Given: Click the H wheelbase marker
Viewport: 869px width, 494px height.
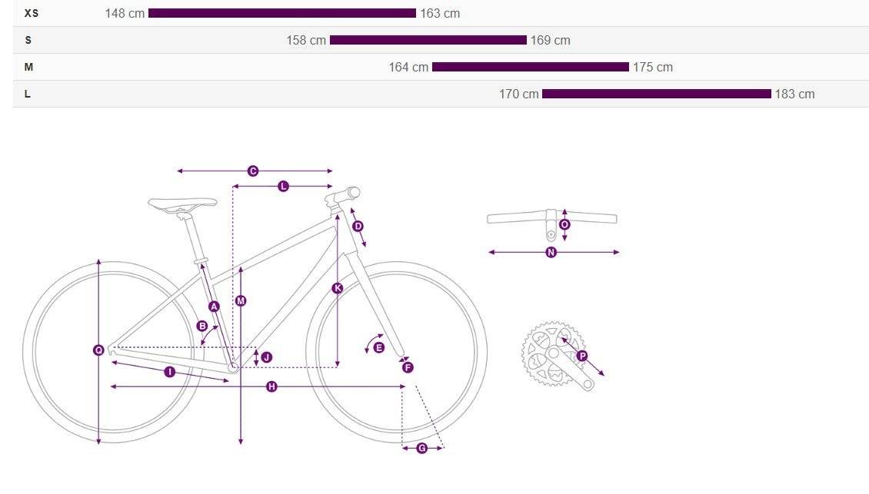Looking at the screenshot, I should (271, 386).
